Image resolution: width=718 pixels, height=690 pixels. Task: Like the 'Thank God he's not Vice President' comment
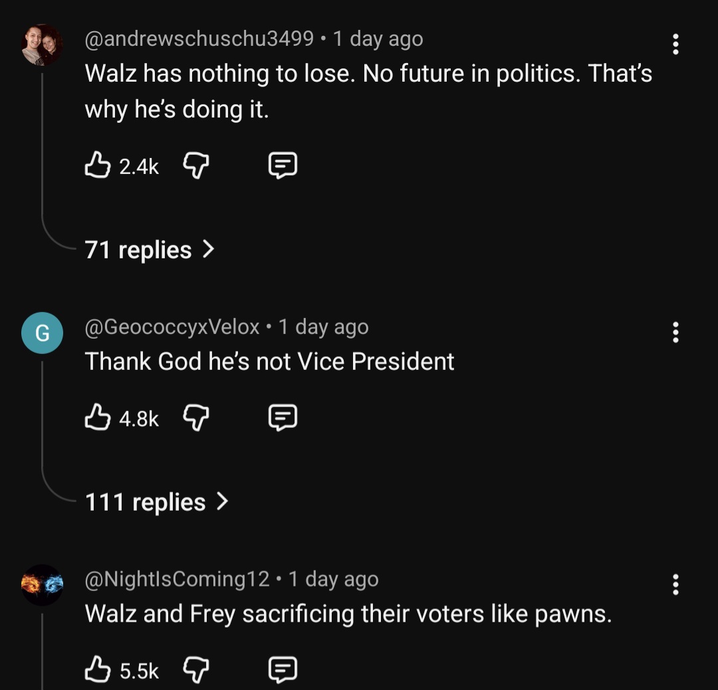click(98, 418)
